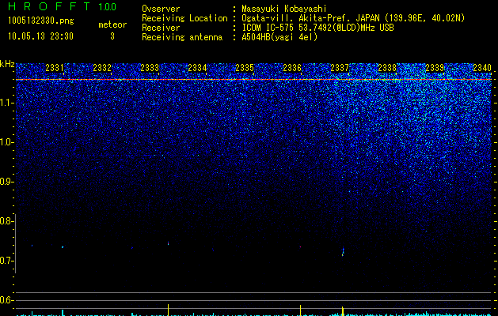
Task: Click the kHz axis unit label
Action: pos(7,64)
